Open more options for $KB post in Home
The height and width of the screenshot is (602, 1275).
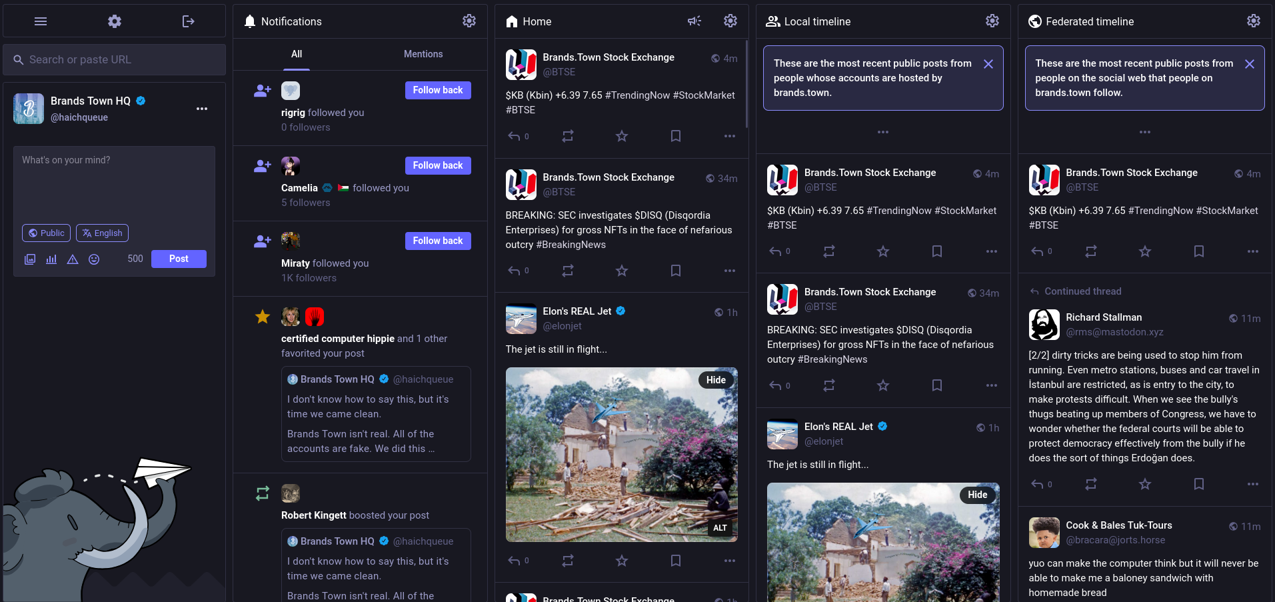(x=730, y=136)
